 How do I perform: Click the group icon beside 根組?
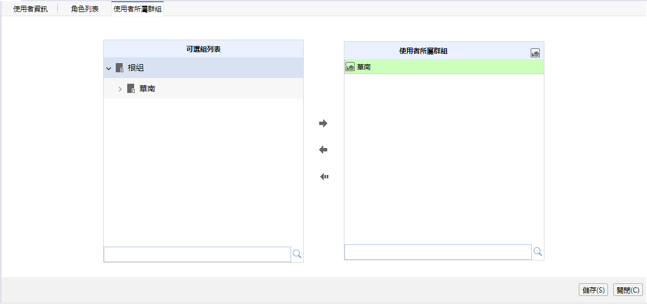point(119,68)
